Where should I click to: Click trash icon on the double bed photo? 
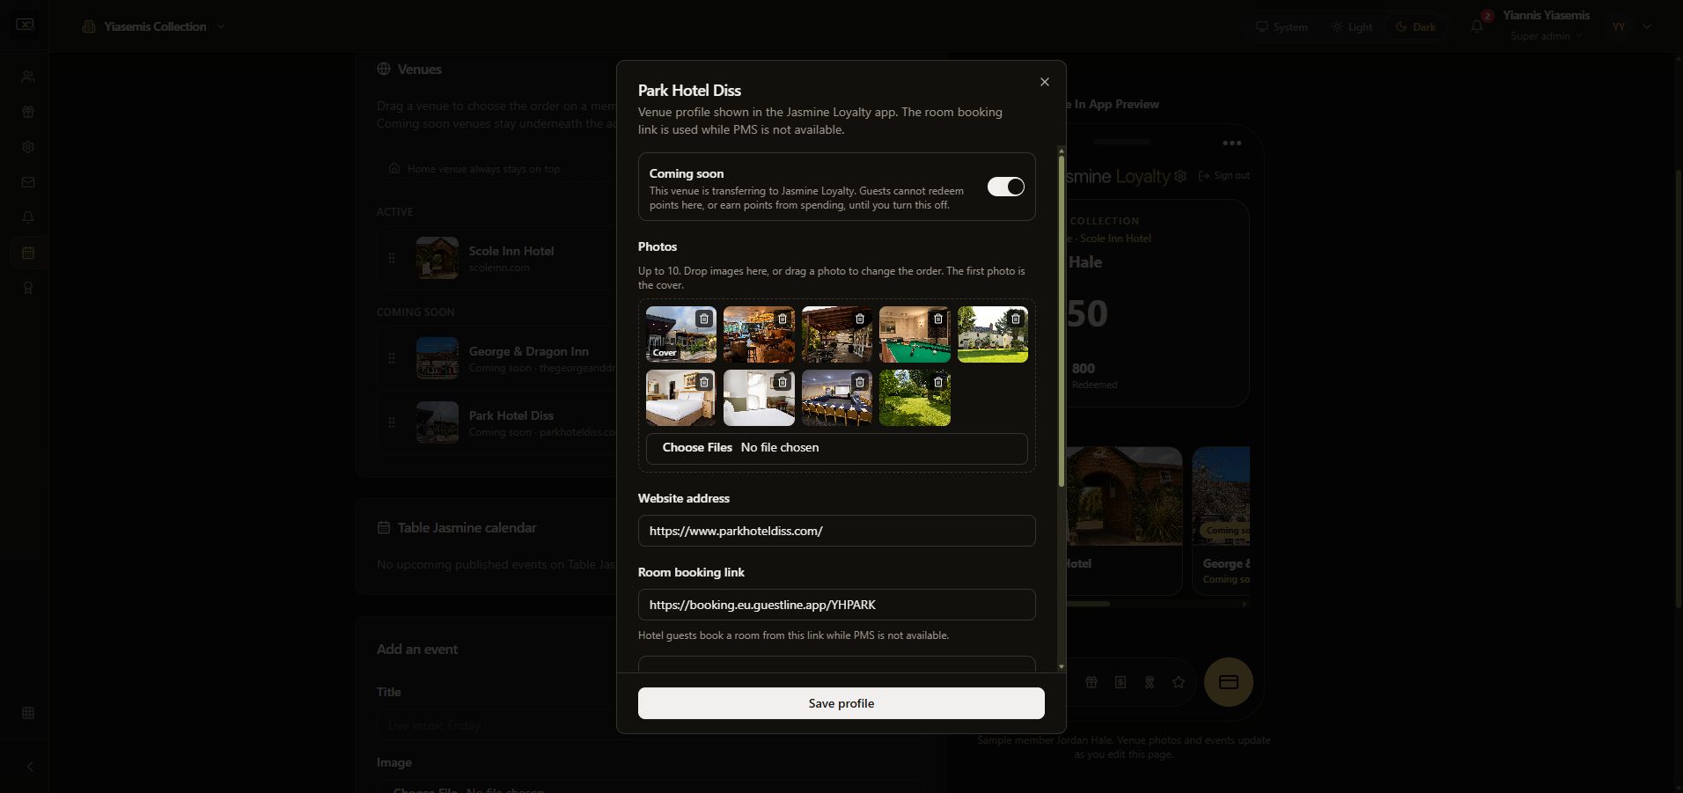pyautogui.click(x=704, y=382)
